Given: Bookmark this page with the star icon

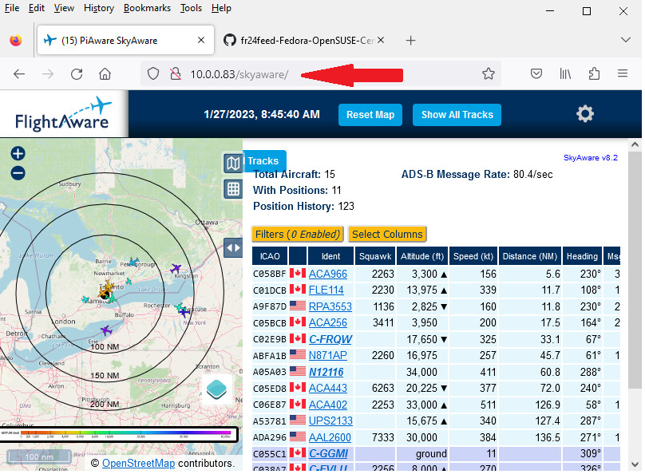Looking at the screenshot, I should [x=489, y=74].
